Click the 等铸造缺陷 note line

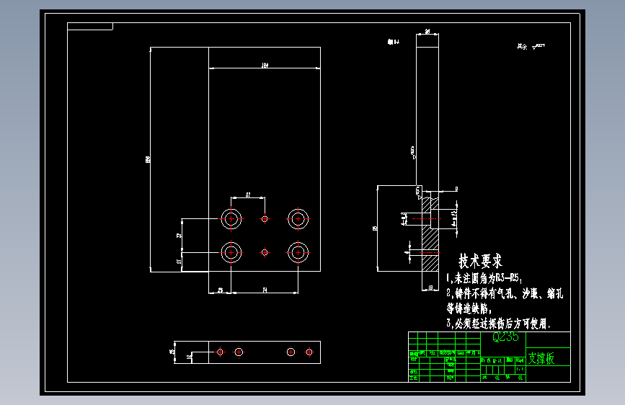tap(469, 308)
